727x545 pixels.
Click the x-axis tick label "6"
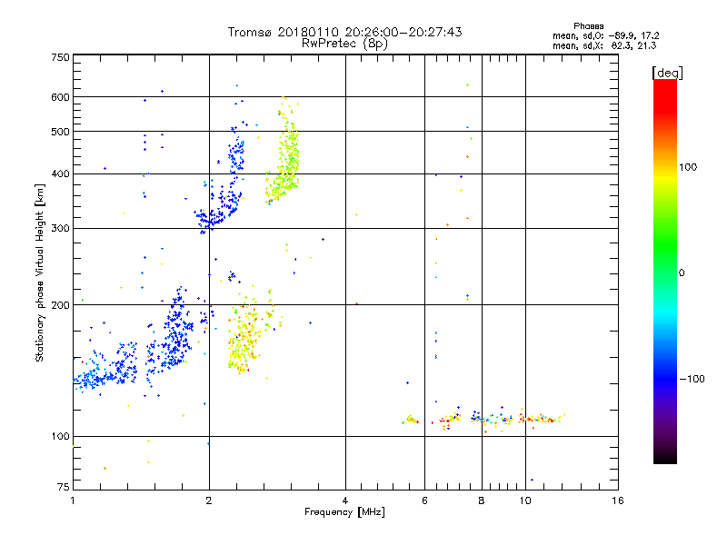coord(424,500)
